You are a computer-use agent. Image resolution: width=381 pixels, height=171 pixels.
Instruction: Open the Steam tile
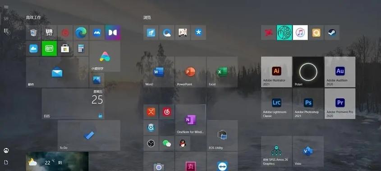(x=332, y=32)
